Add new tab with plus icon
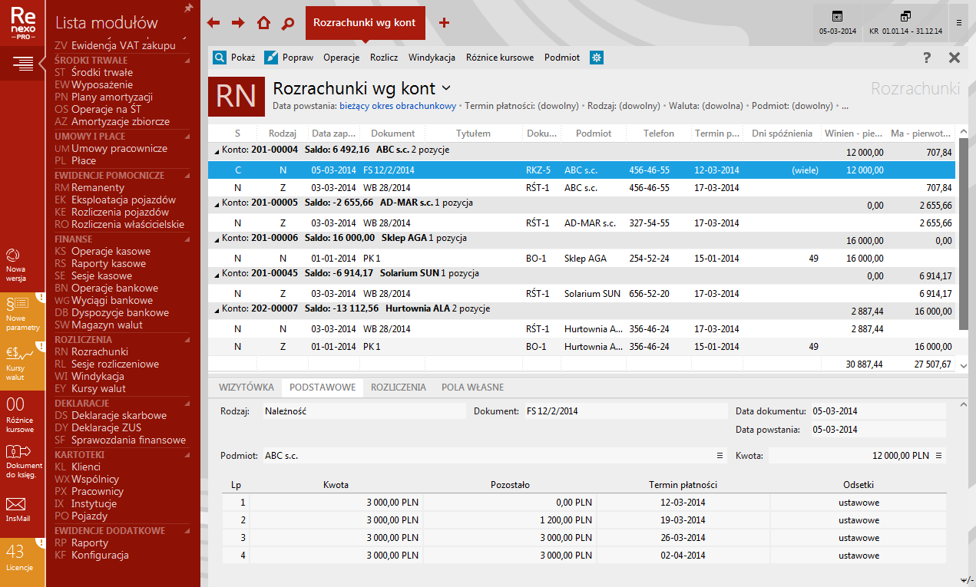Image resolution: width=976 pixels, height=587 pixels. point(444,23)
